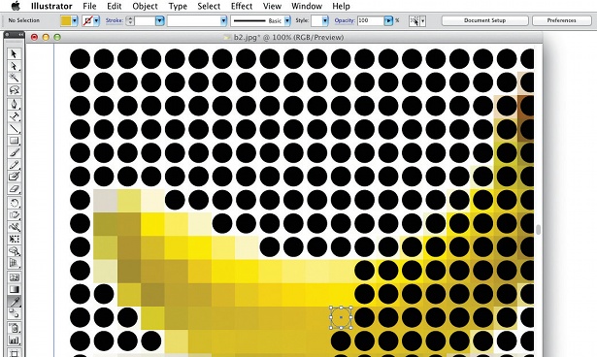Select the Mesh tool
Screen dimensions: 597x357
point(15,277)
